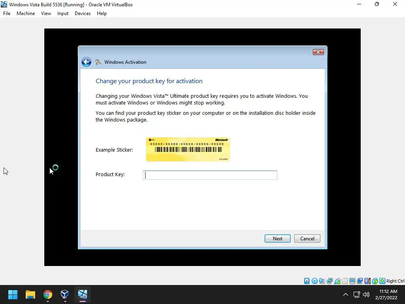Minimize the VirtualBox window
Viewport: 405px width, 304px height.
tap(359, 4)
